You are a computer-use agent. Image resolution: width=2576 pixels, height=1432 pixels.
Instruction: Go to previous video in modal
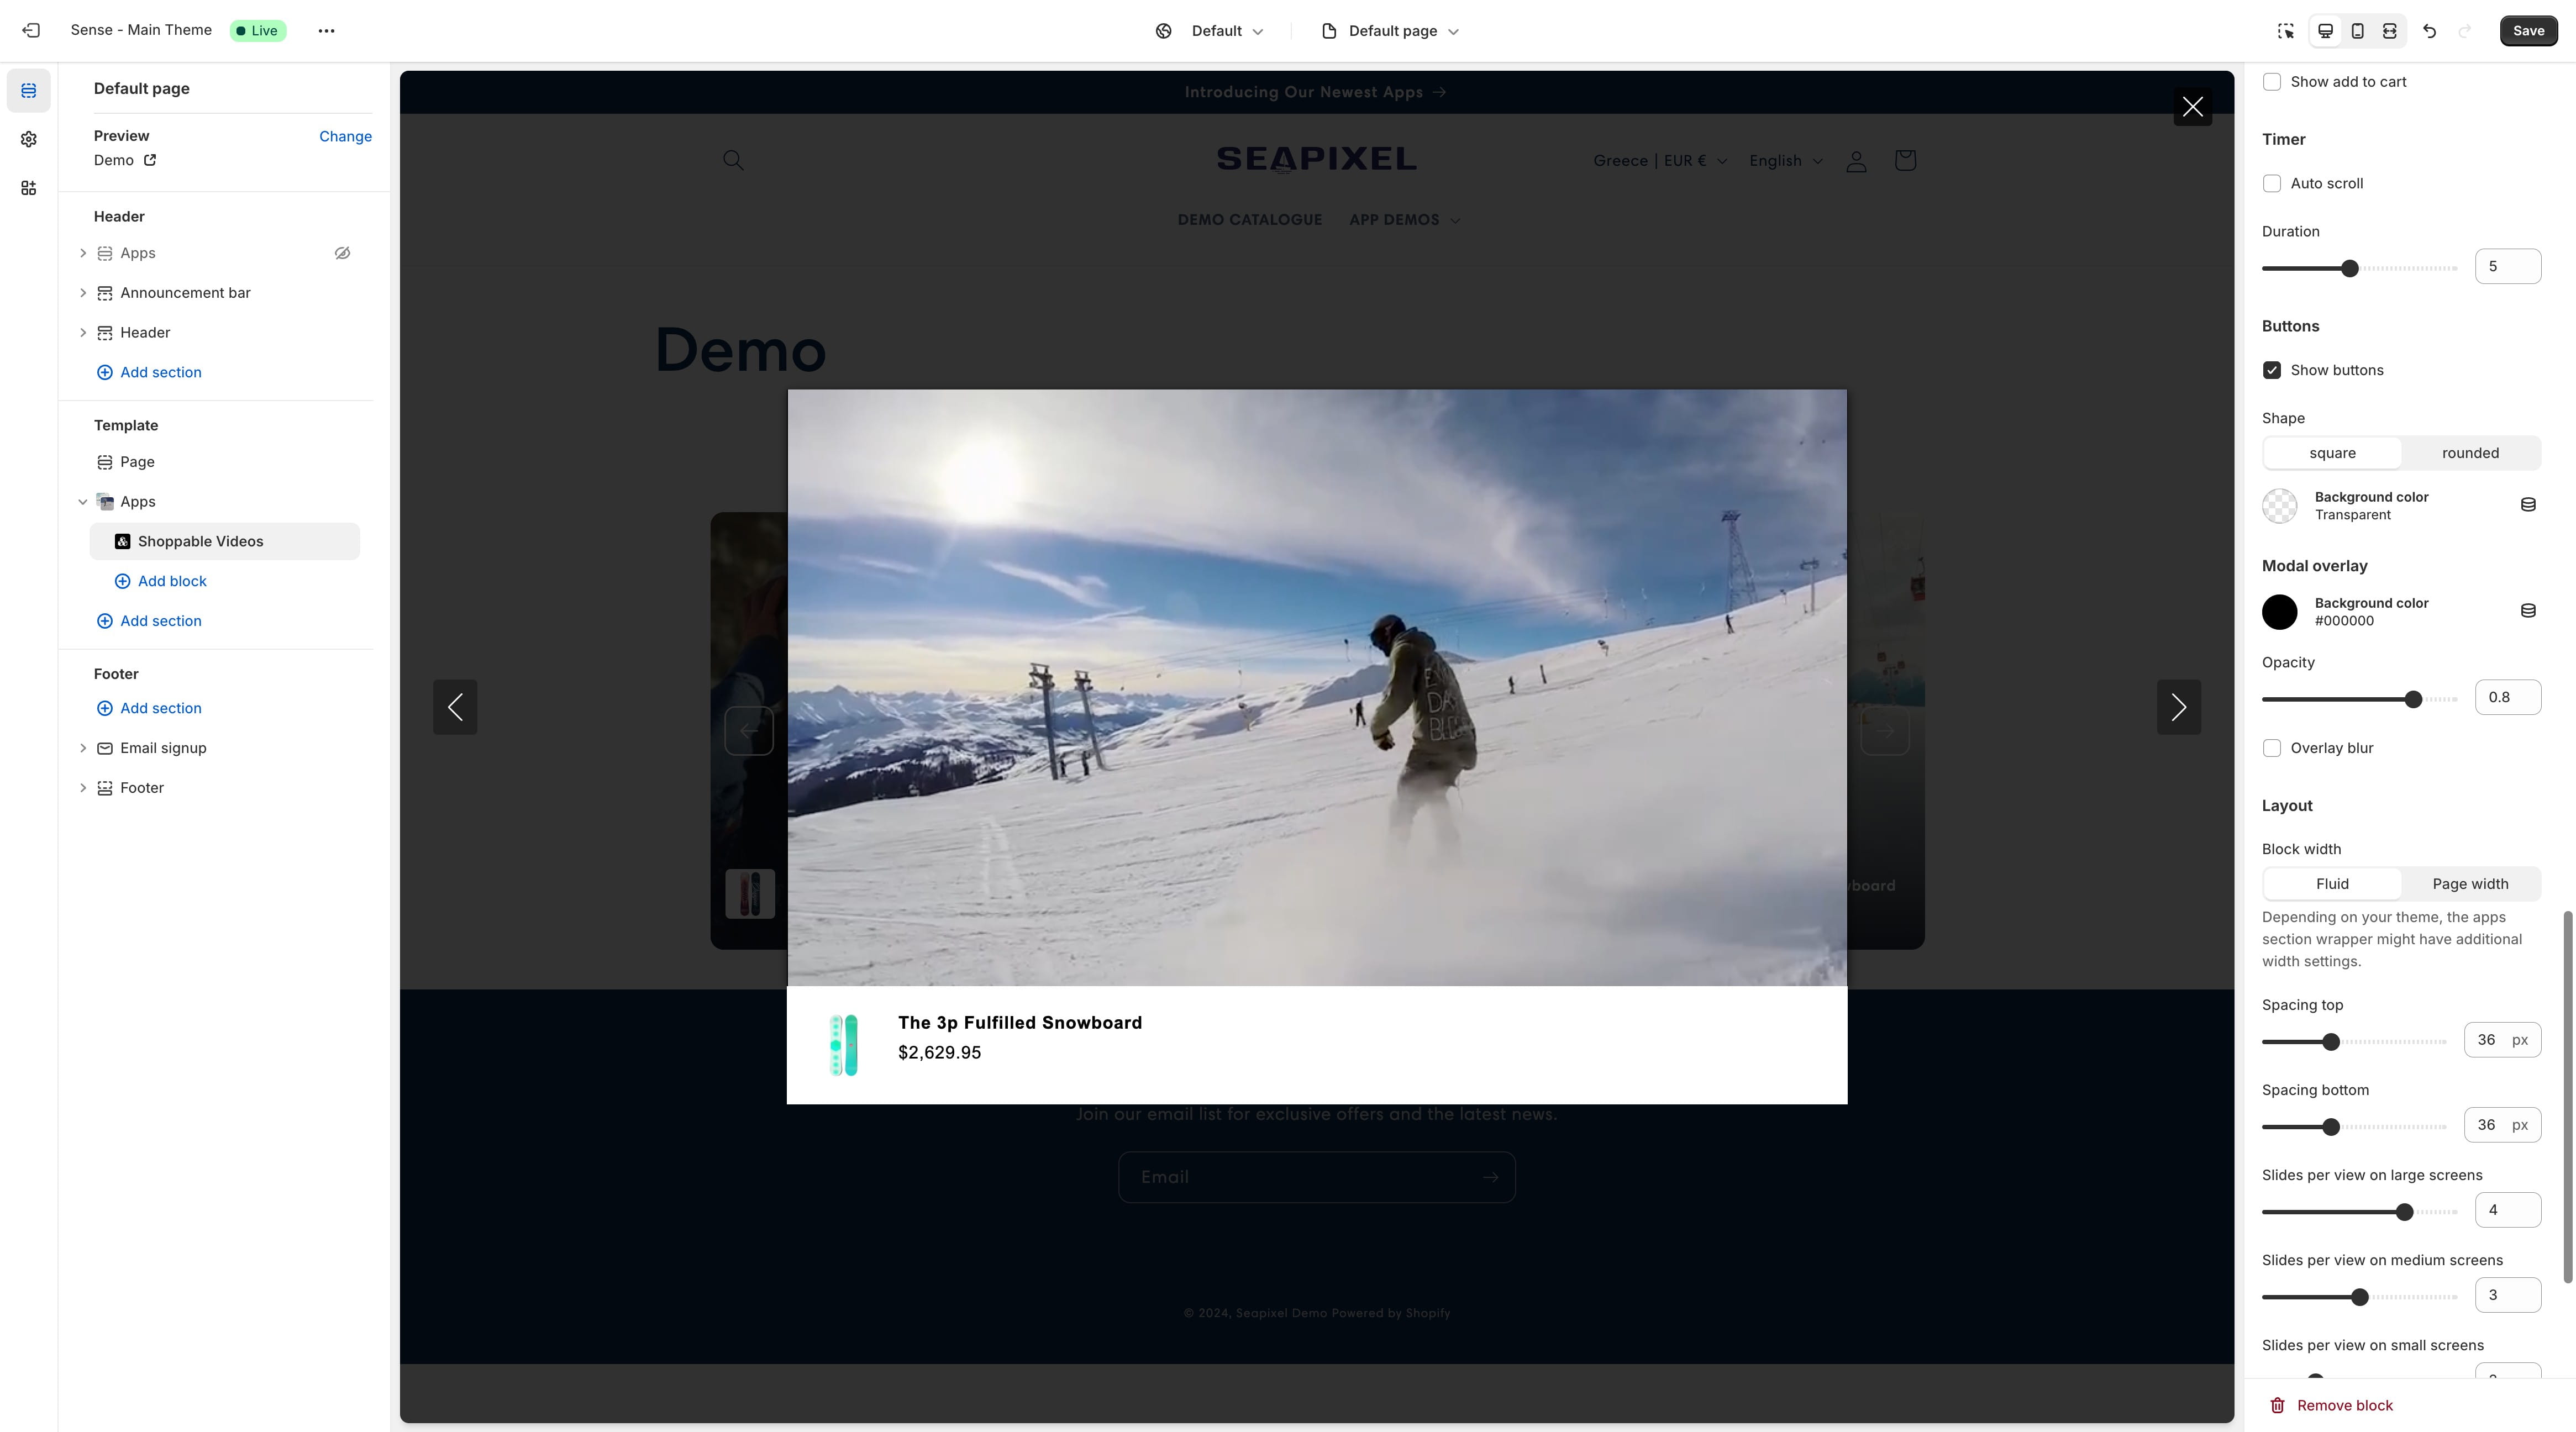[x=455, y=707]
